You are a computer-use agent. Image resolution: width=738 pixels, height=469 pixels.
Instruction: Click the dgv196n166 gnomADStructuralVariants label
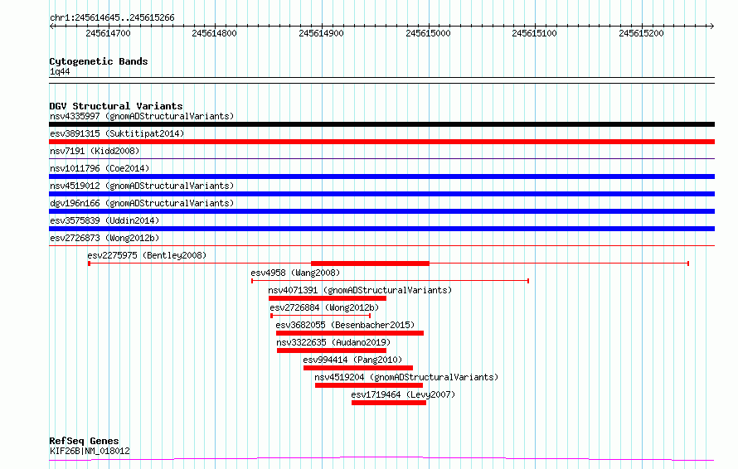(x=142, y=203)
